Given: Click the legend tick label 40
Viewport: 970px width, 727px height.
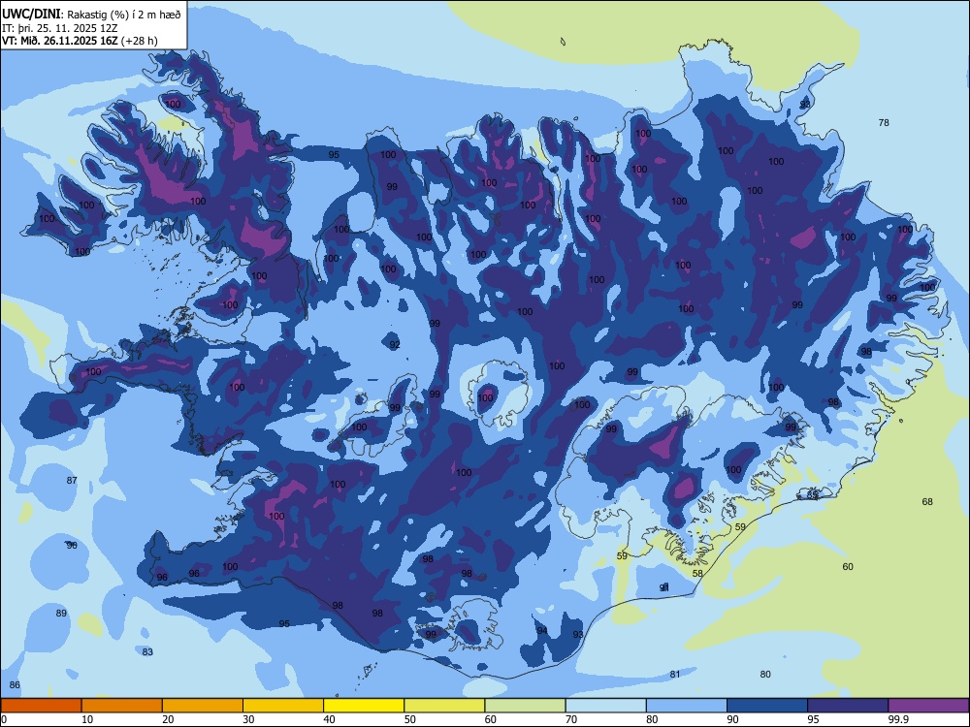Looking at the screenshot, I should [x=330, y=719].
